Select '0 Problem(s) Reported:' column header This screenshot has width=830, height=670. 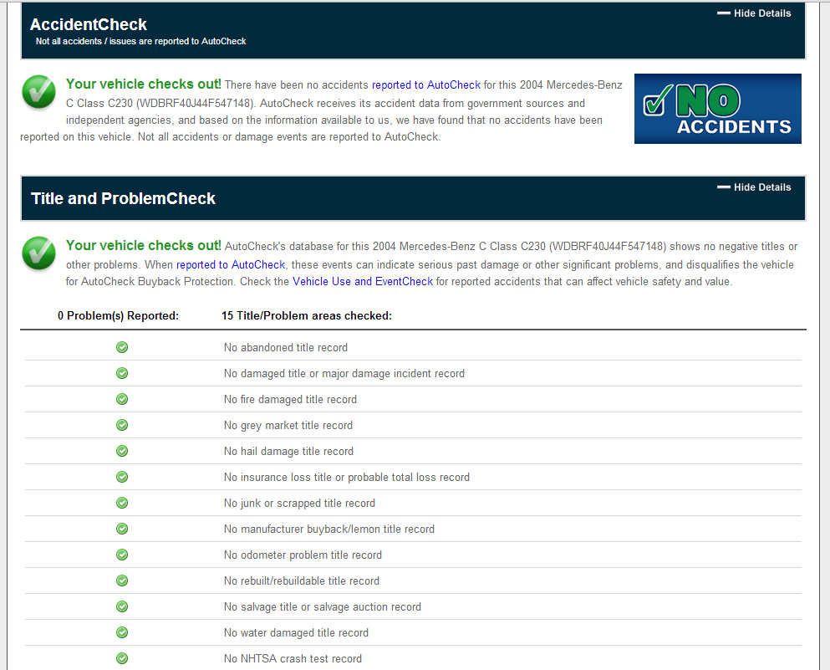pos(118,315)
